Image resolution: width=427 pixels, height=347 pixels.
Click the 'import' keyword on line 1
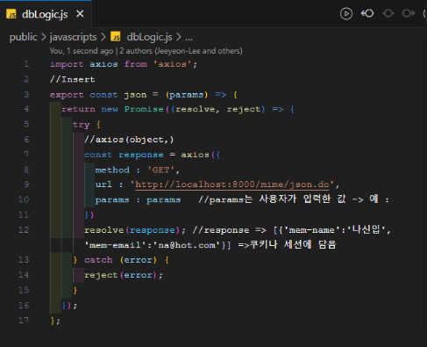click(x=67, y=64)
